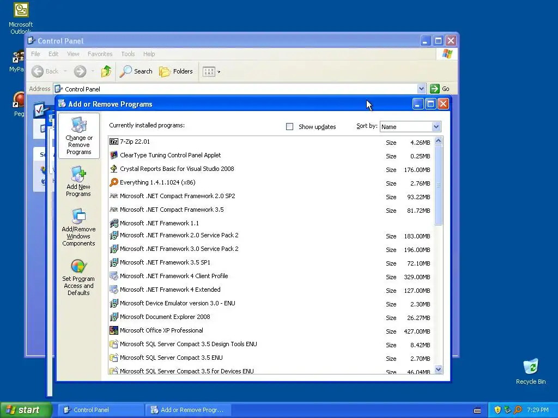The height and width of the screenshot is (418, 558).
Task: Click the Up folder icon in Control Panel toolbar
Action: click(x=106, y=71)
